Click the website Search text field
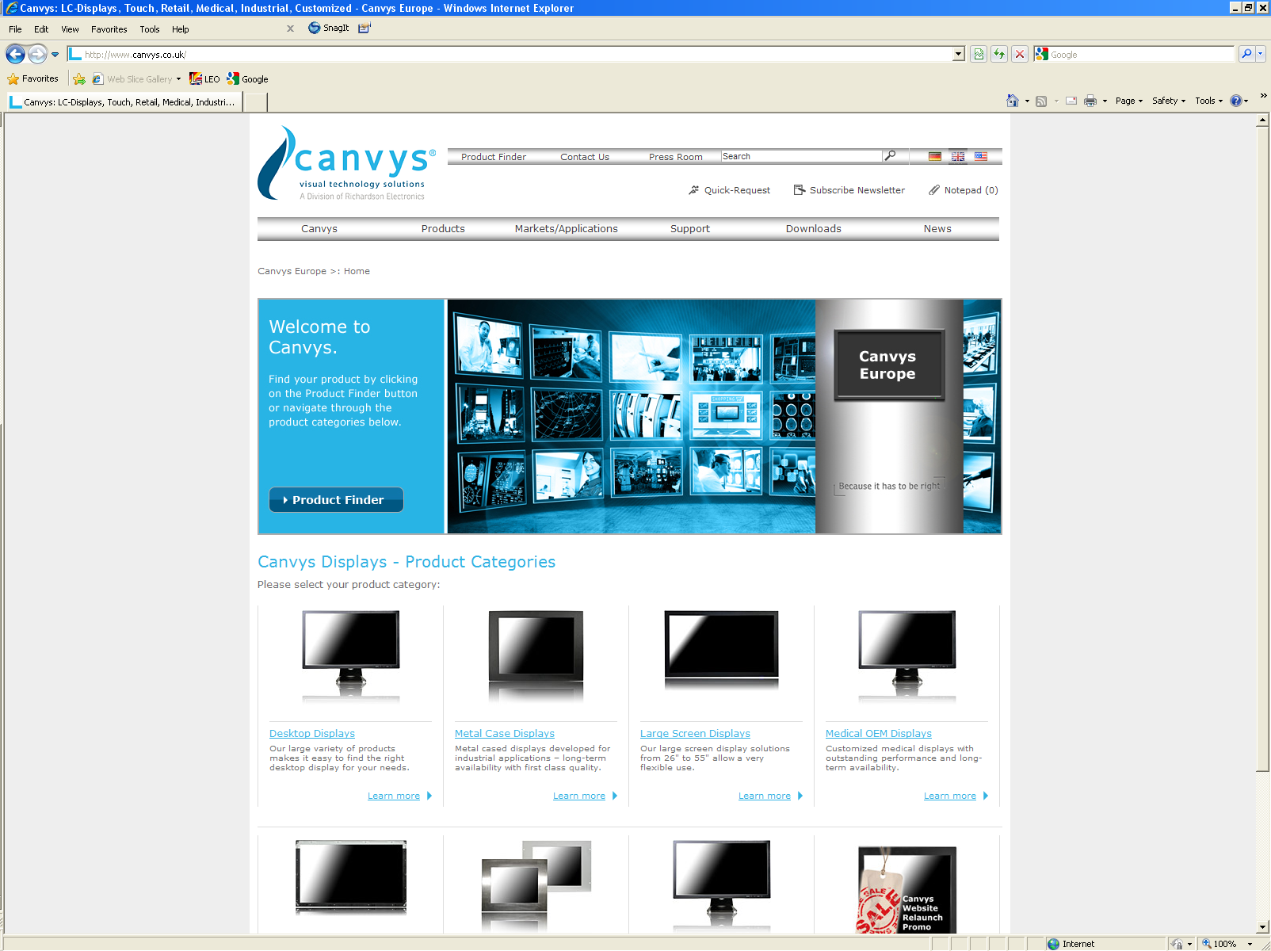Screen dimensions: 1271x951 coord(801,156)
